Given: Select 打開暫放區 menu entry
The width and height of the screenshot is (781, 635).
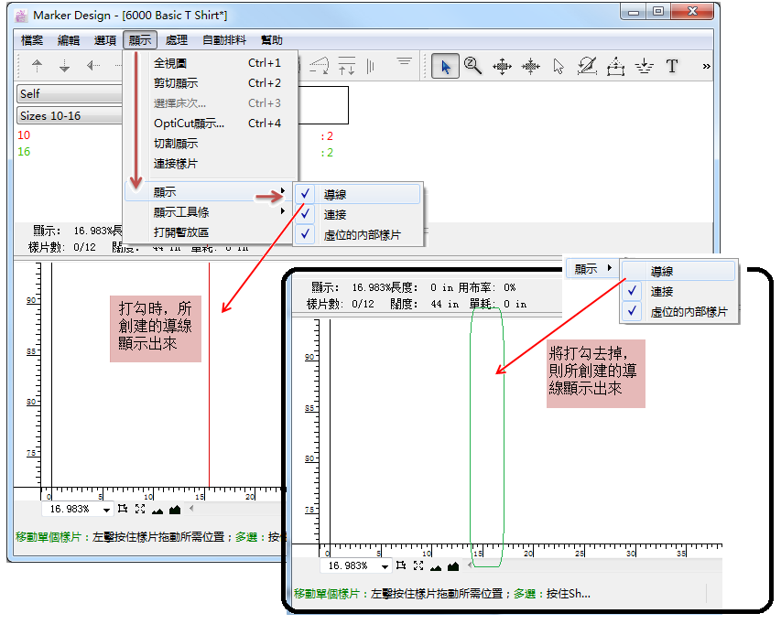Looking at the screenshot, I should [x=180, y=232].
